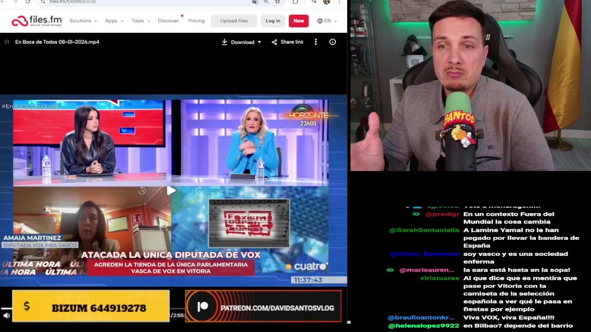Click username @braulioantonkr... in chat

click(x=421, y=318)
